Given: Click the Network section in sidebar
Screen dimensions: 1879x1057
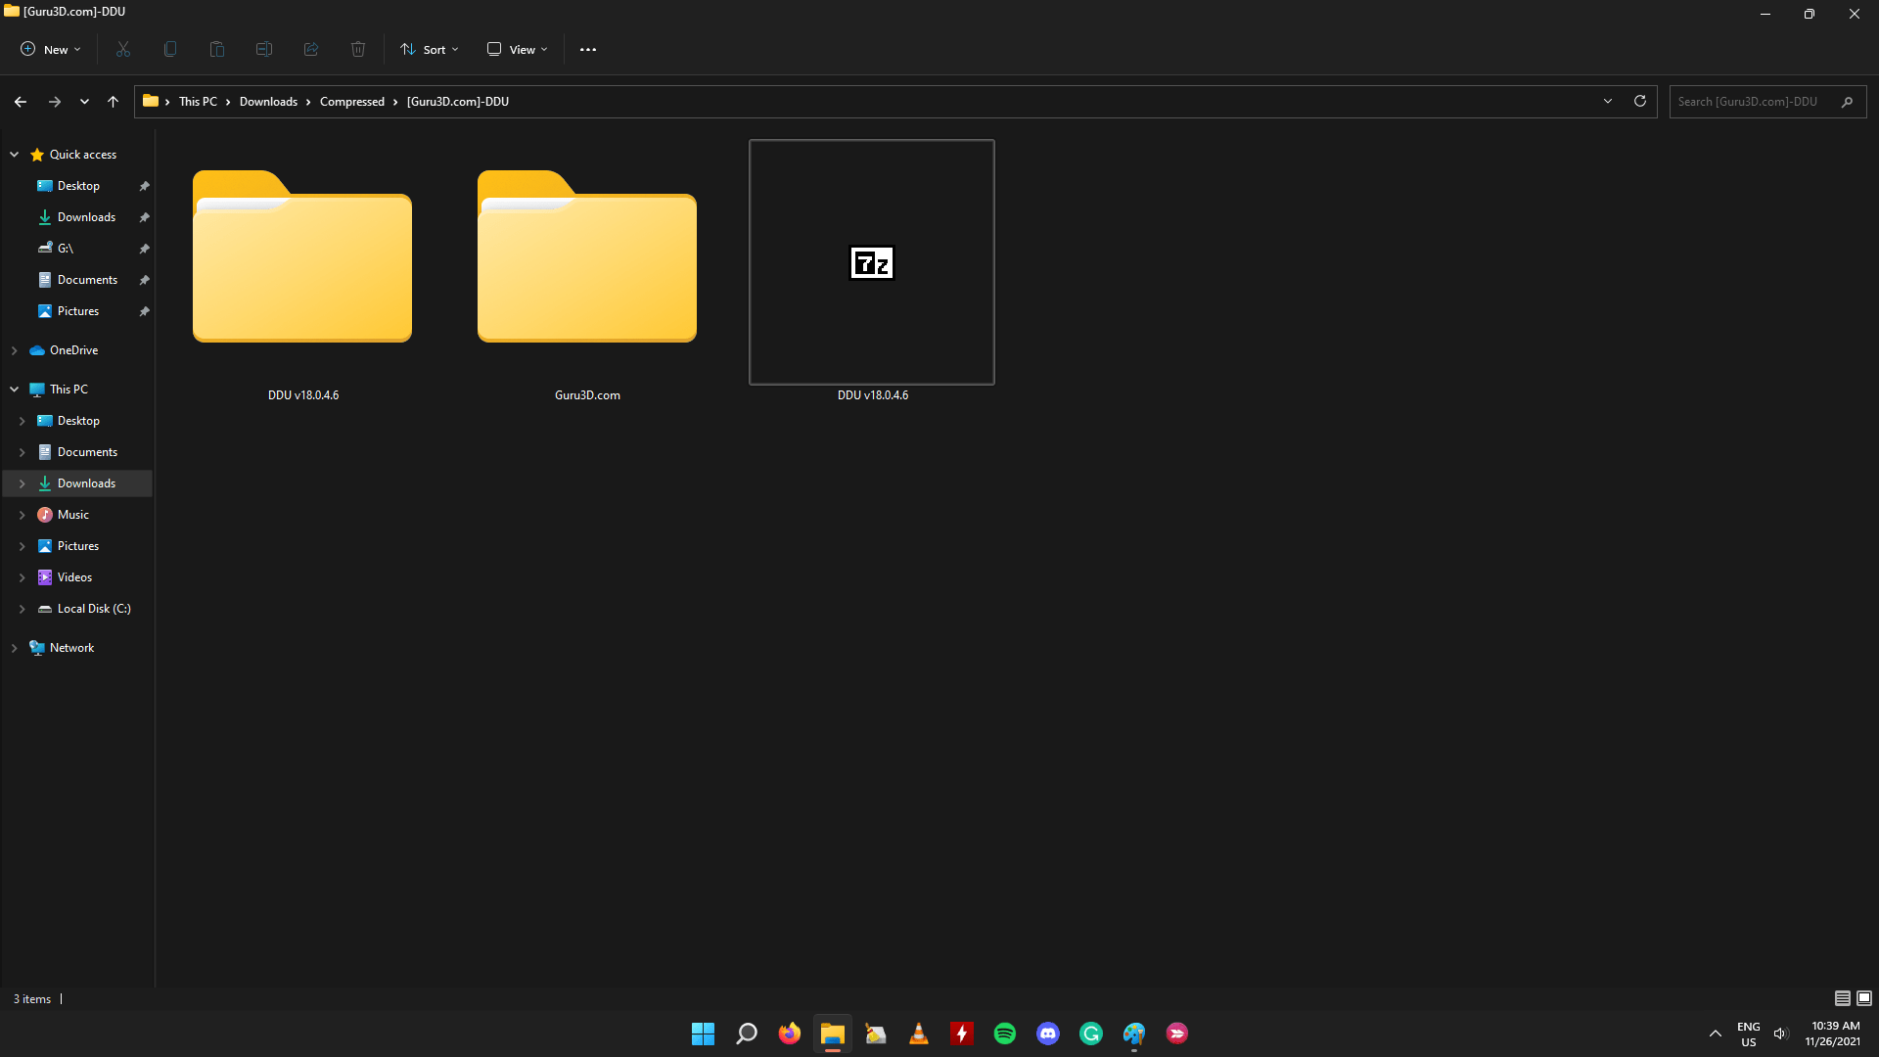Looking at the screenshot, I should (71, 647).
